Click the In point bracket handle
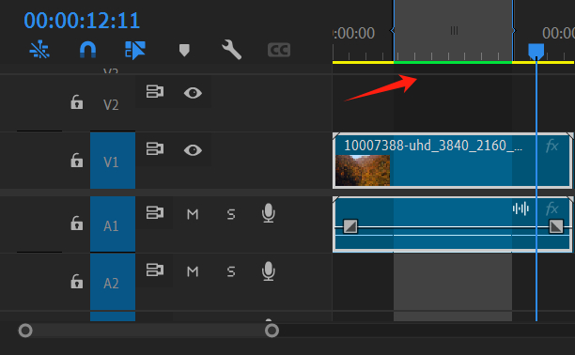This screenshot has height=355, width=575. [x=393, y=30]
